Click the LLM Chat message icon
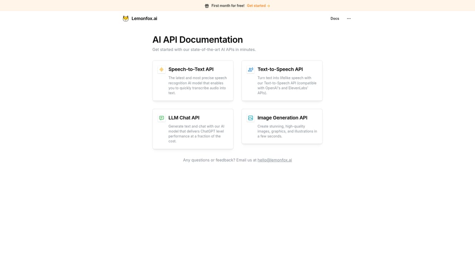The image size is (475, 267). point(161,118)
